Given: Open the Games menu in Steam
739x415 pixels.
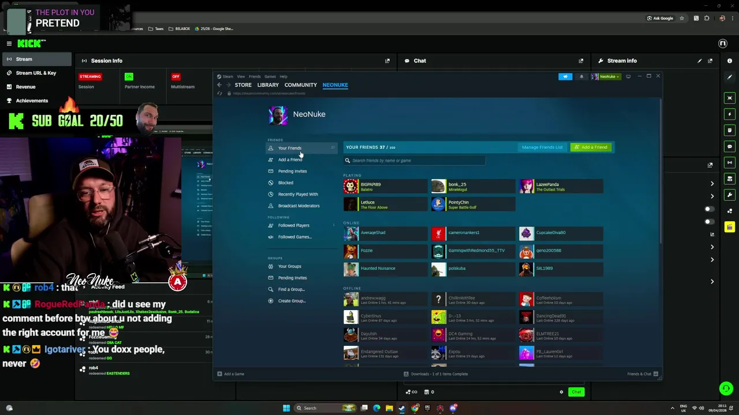Looking at the screenshot, I should coord(270,76).
